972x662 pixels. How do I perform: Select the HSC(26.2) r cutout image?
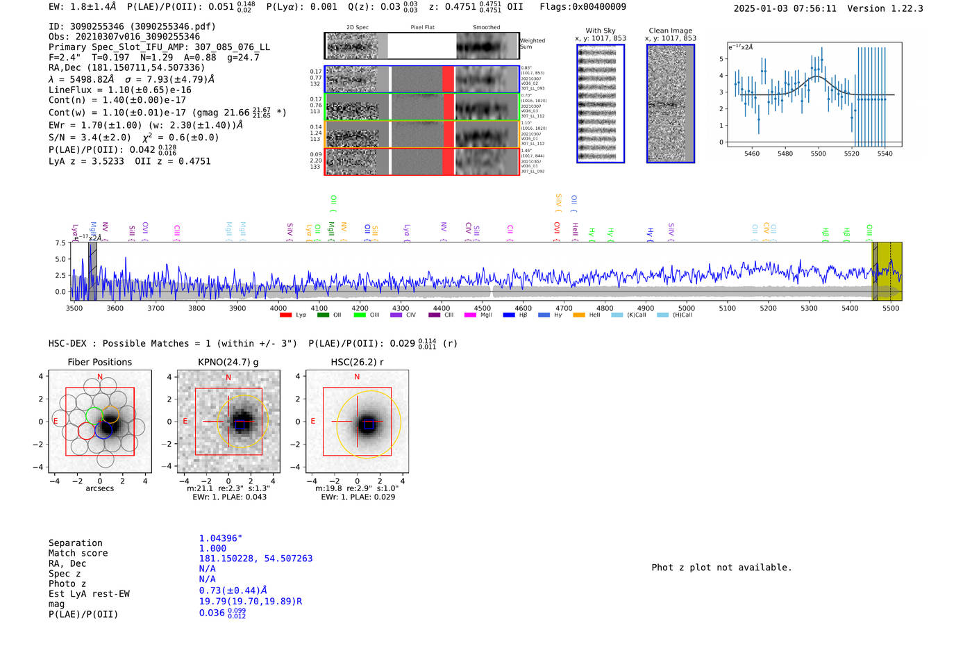357,422
